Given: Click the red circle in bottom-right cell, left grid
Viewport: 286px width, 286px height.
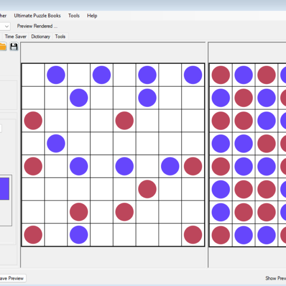Looking at the screenshot, I should 193,235.
